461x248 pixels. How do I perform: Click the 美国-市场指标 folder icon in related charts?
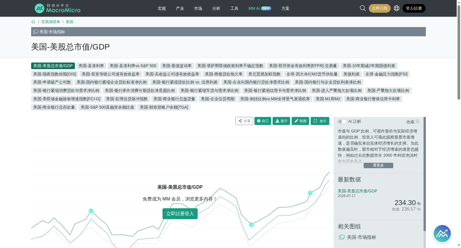(342, 237)
